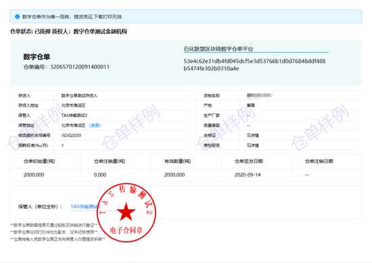Click the 泰国 origin value
372x263 pixels.
point(250,105)
